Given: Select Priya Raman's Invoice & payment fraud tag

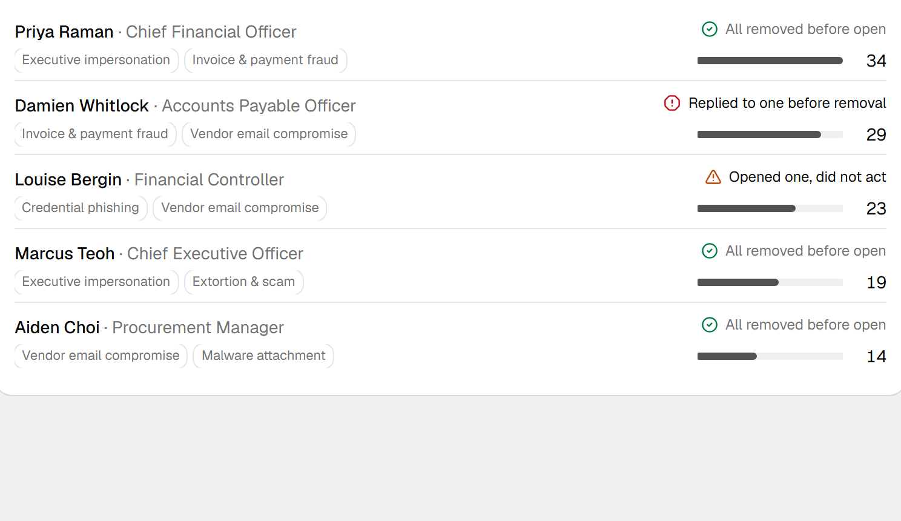Looking at the screenshot, I should (265, 60).
